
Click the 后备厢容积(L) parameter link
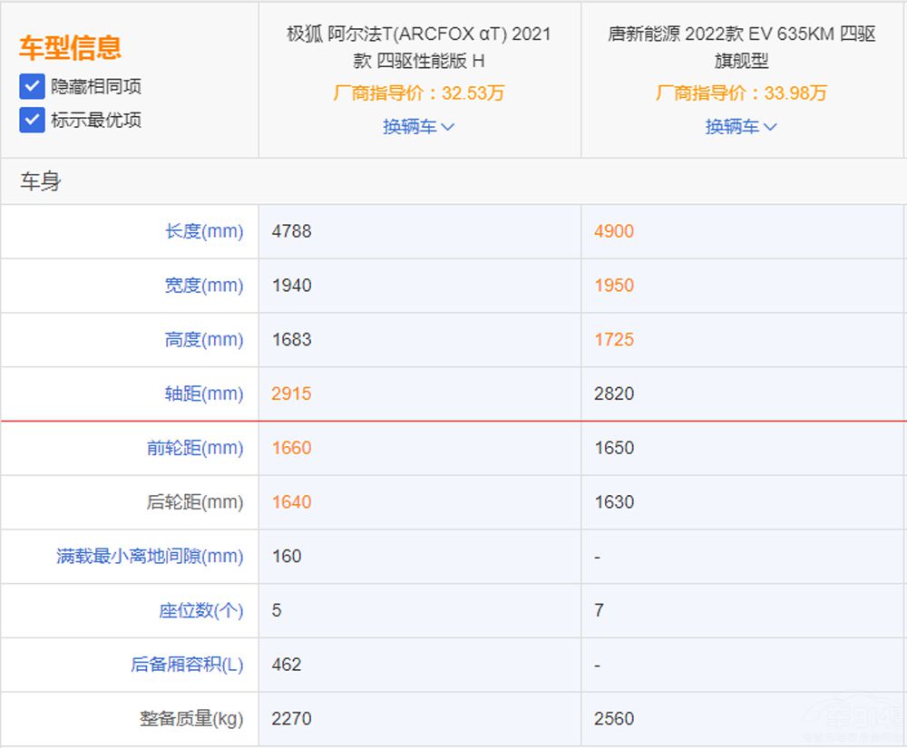187,665
